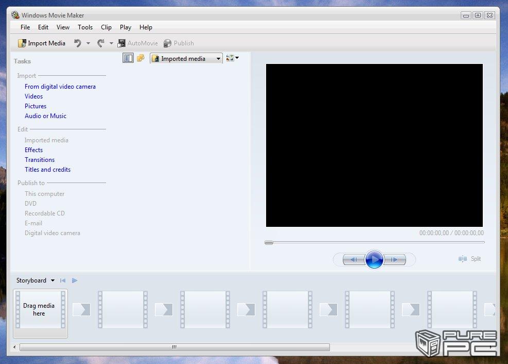Viewport: 508px width, 364px height.
Task: Step to the next frame
Action: 395,259
